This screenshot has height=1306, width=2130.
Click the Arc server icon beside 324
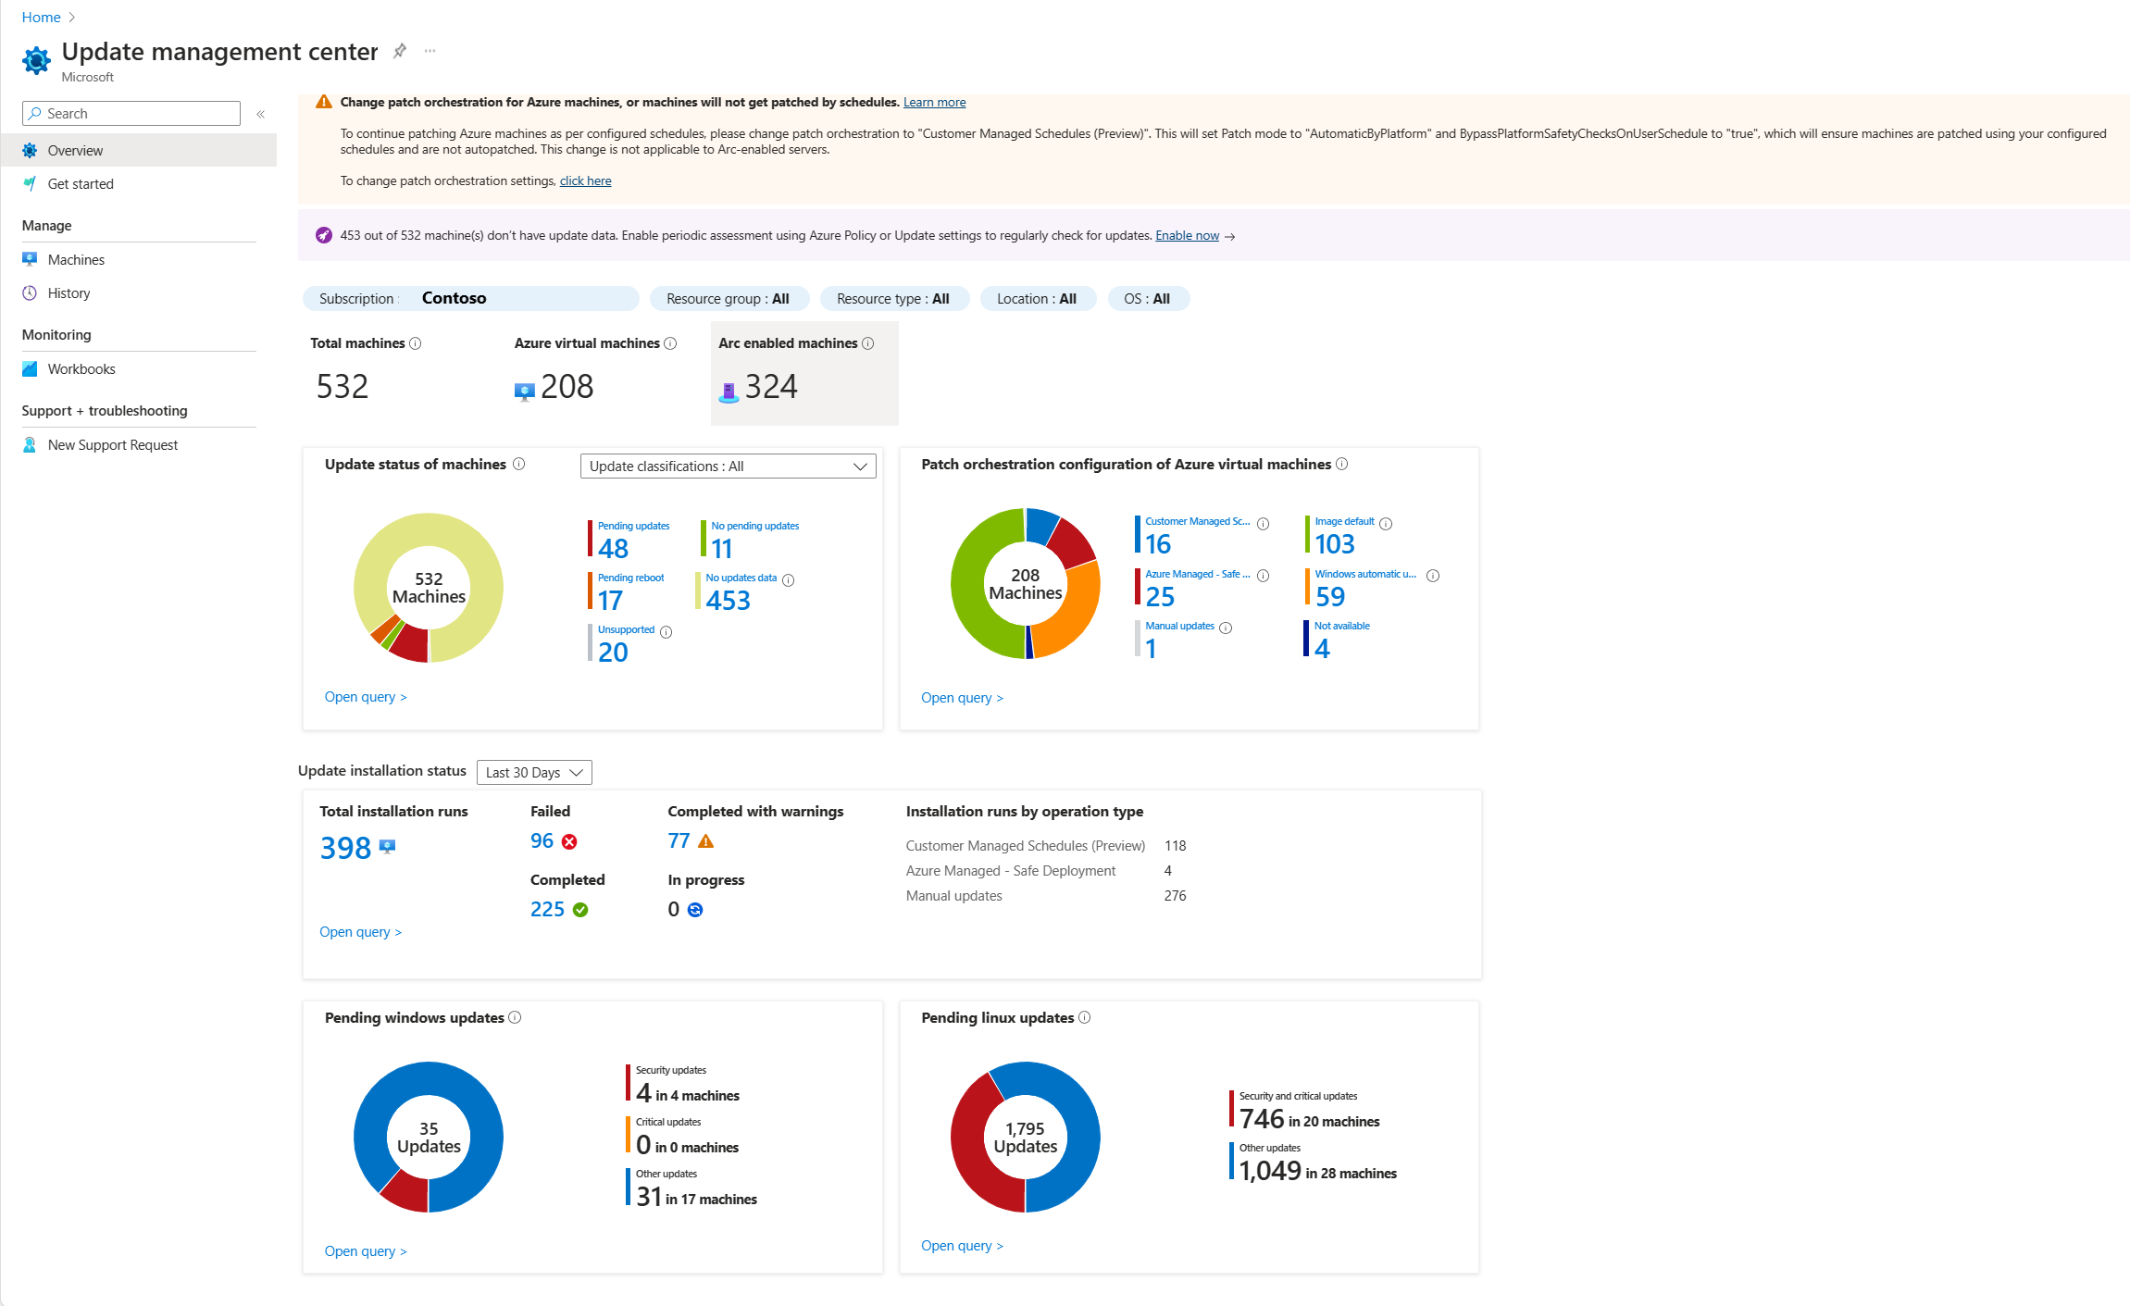[729, 392]
